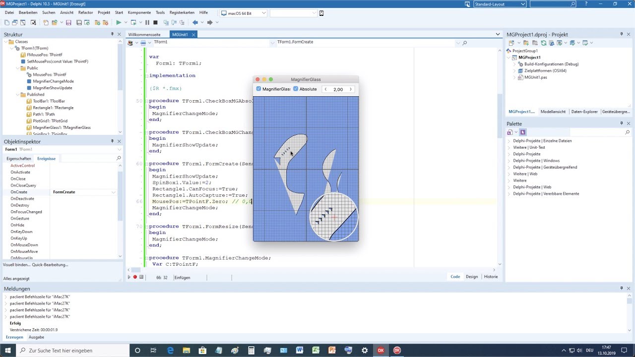Viewport: 635px width, 357px height.
Task: Select the MGUnit1.pas project file
Action: 535,77
